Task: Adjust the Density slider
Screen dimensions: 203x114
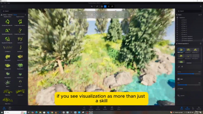Action: pyautogui.click(x=189, y=74)
